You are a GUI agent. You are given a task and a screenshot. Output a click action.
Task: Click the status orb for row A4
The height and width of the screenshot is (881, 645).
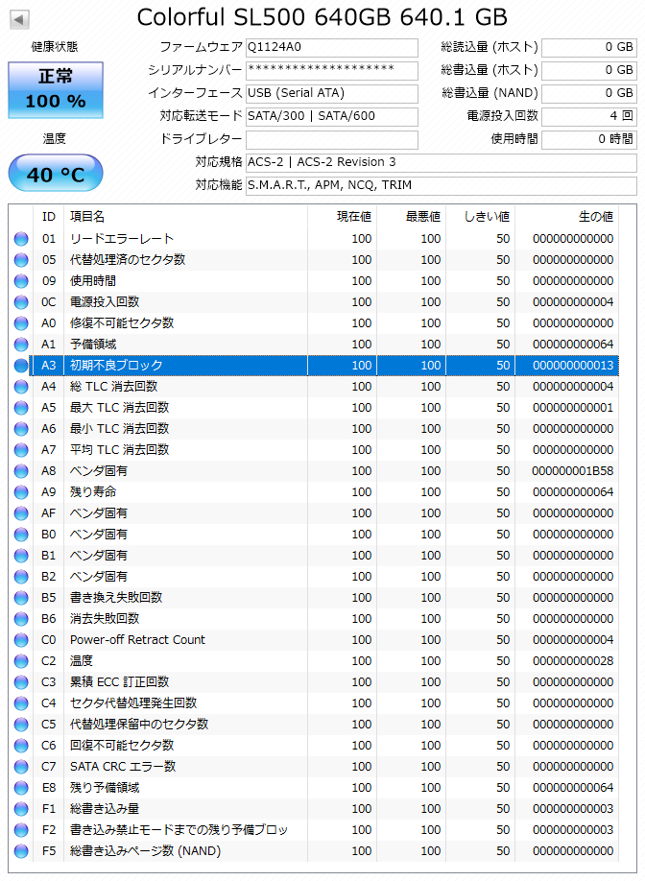coord(21,387)
